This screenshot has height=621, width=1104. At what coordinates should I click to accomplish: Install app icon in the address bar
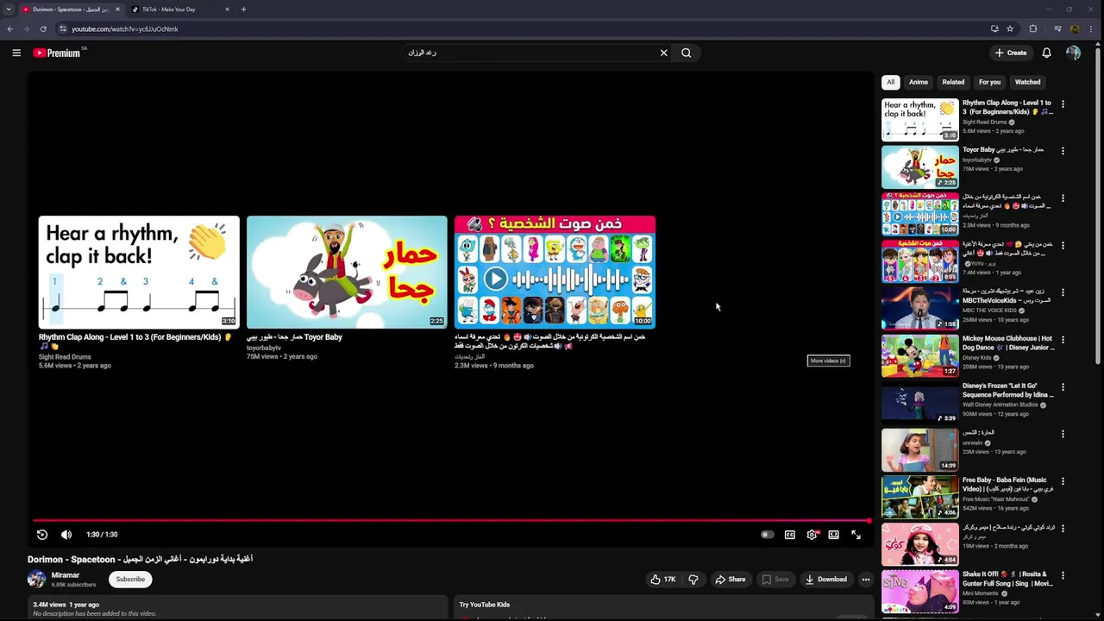pyautogui.click(x=994, y=28)
